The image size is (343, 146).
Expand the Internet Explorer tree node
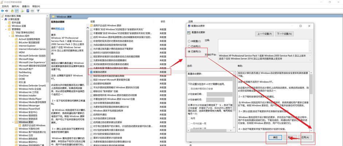tap(13, 46)
